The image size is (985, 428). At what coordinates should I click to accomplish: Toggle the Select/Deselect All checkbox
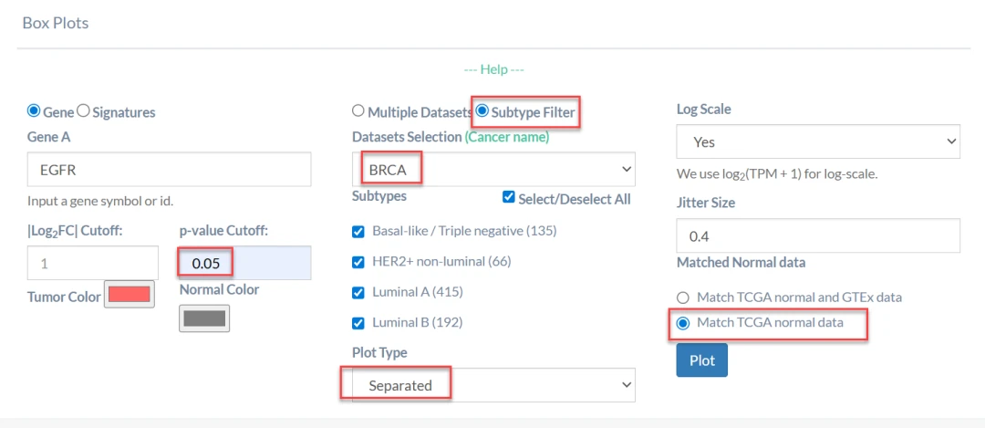pos(509,197)
